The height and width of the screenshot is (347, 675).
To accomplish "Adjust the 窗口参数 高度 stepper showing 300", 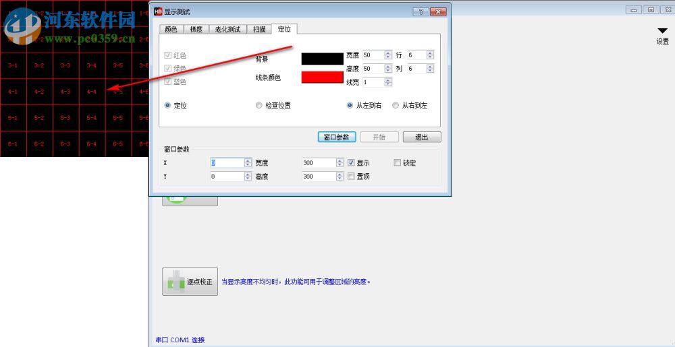I will [x=340, y=176].
